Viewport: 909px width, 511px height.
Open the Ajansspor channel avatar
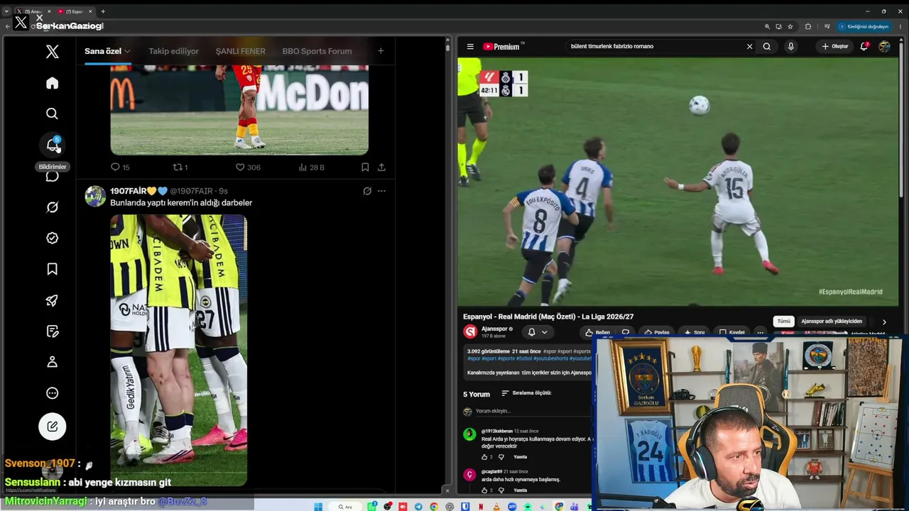470,331
